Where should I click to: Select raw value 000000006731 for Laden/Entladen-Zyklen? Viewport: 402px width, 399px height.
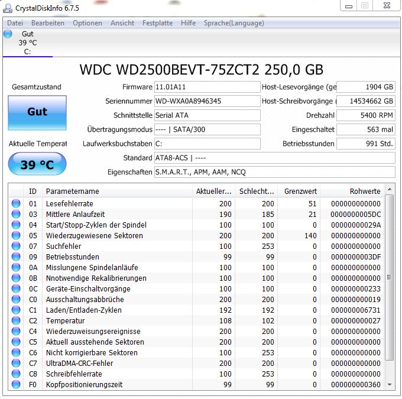tap(356, 310)
